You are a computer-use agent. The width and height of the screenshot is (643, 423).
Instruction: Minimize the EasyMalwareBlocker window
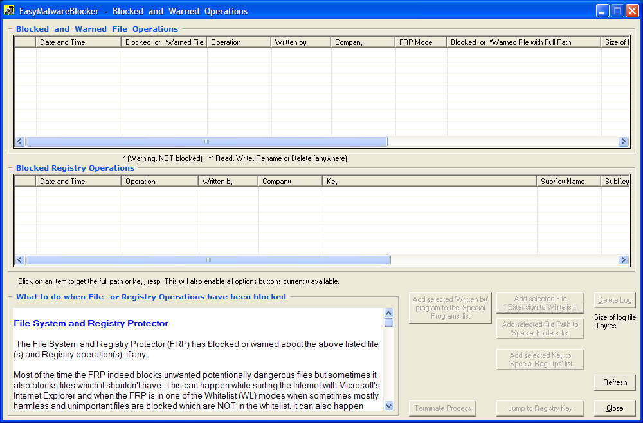pyautogui.click(x=602, y=11)
